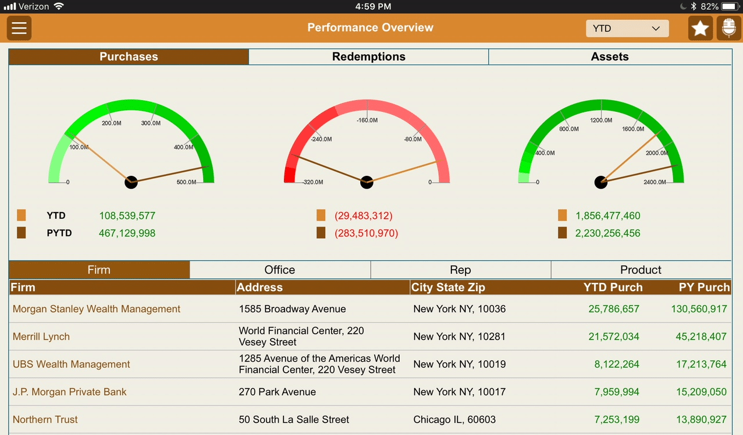Click the 467,129,998 PYTD purchases value
The image size is (743, 435).
tap(127, 233)
